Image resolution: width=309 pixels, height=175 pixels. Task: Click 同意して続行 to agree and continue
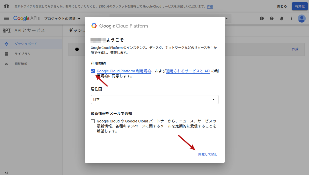208,154
